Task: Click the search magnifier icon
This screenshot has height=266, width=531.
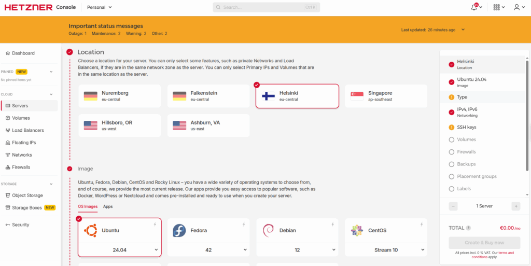Action: (x=218, y=7)
